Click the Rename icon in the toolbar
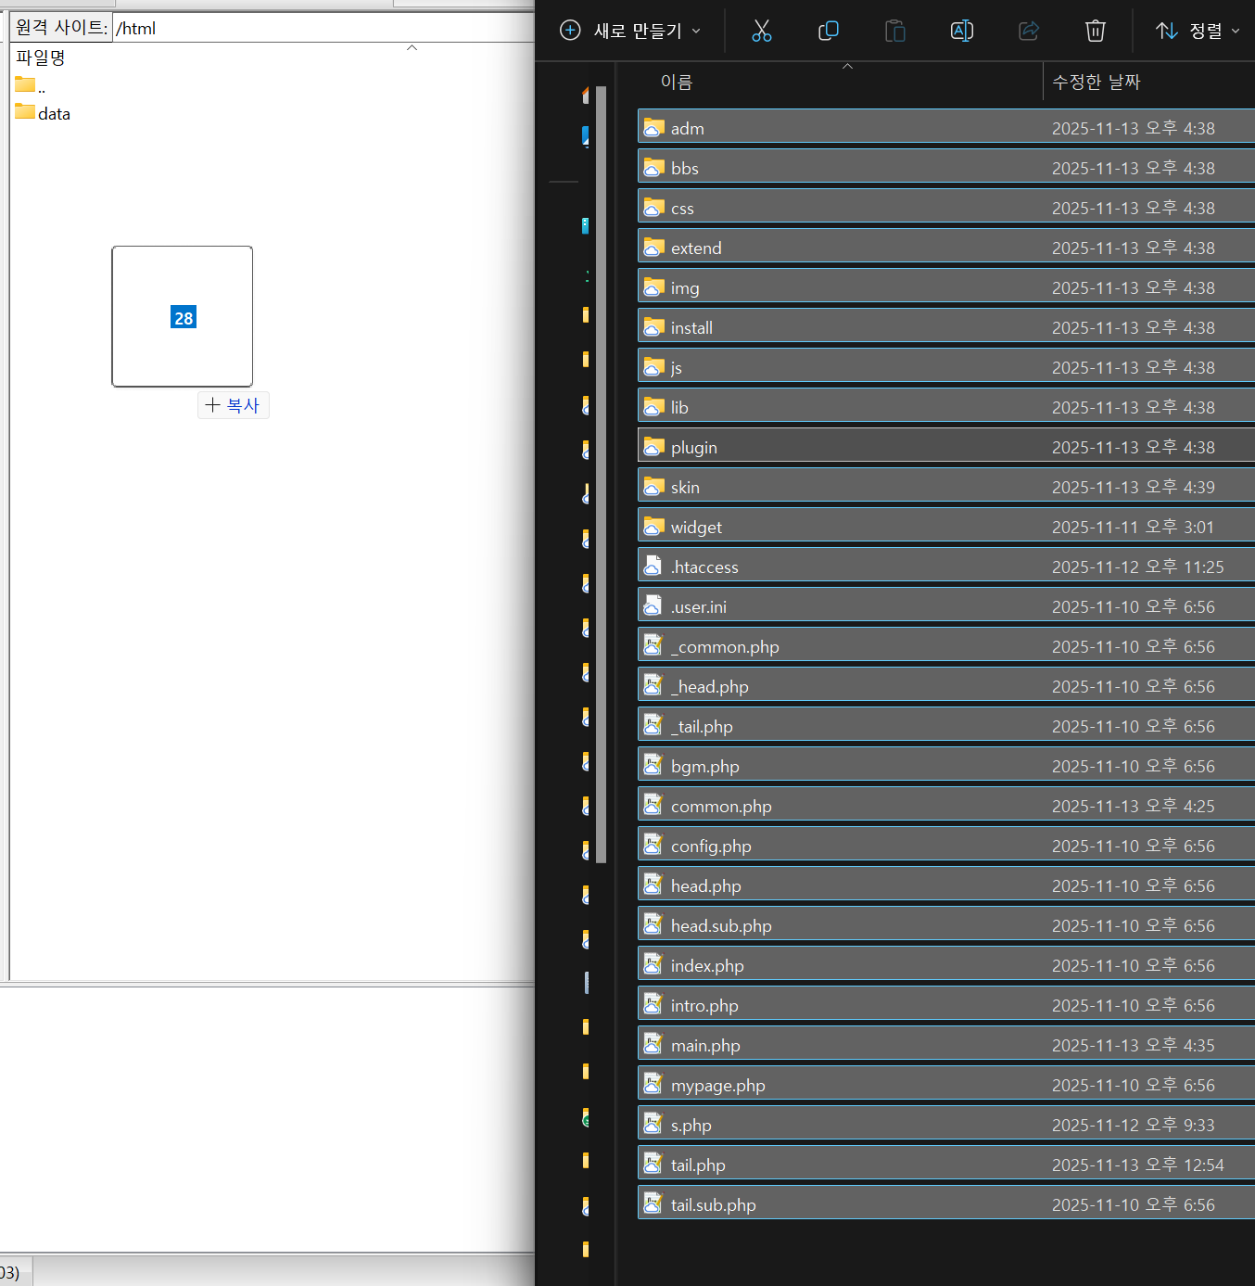Screen dimensions: 1255x1286 (961, 31)
